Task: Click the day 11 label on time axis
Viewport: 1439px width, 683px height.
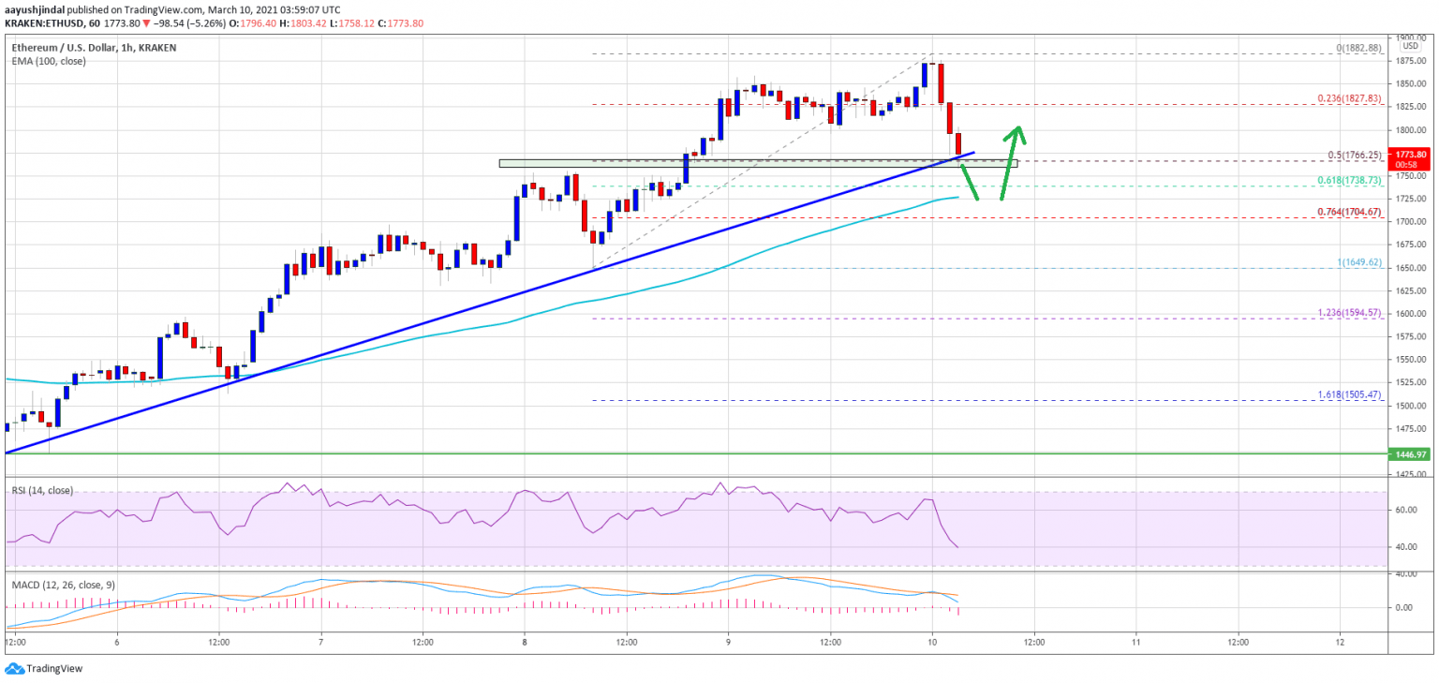Action: [x=1135, y=643]
